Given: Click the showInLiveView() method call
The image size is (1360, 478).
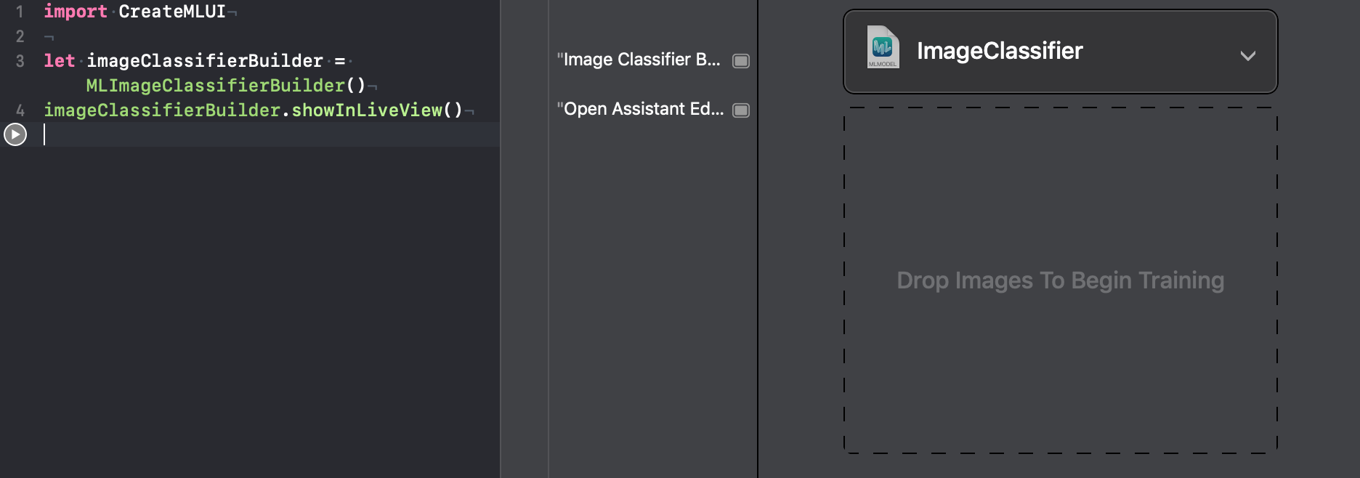Looking at the screenshot, I should [377, 110].
